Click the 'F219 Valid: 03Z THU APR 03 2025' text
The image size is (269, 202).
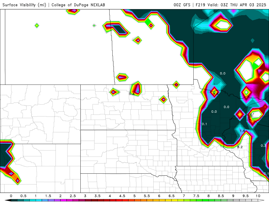231,5
